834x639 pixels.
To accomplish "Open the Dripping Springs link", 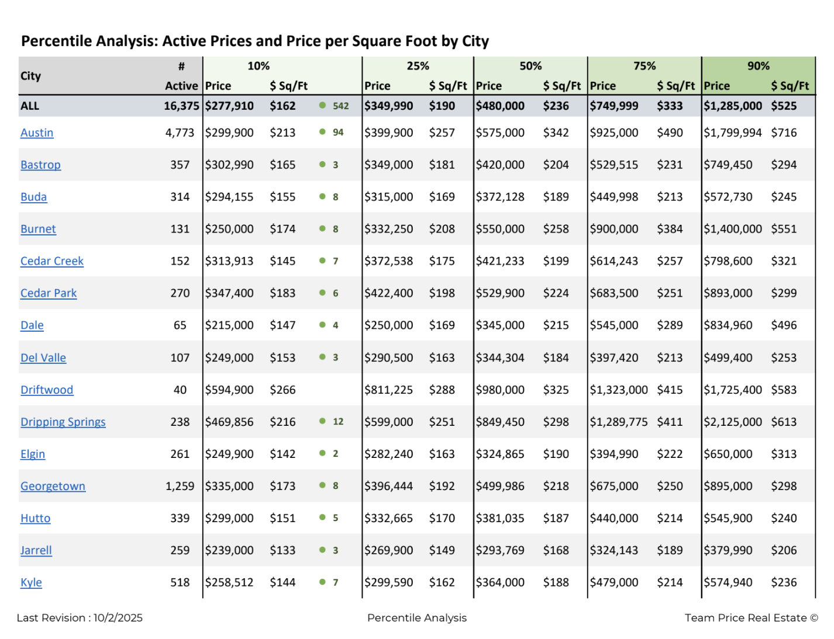I will [63, 422].
